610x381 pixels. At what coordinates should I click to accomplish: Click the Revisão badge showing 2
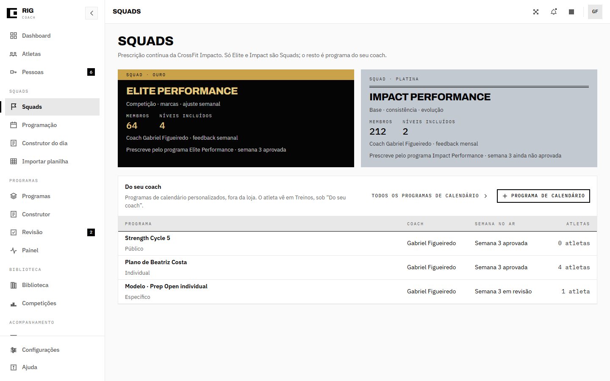coord(91,232)
